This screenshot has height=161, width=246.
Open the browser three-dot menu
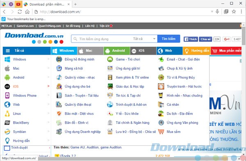coord(241,11)
